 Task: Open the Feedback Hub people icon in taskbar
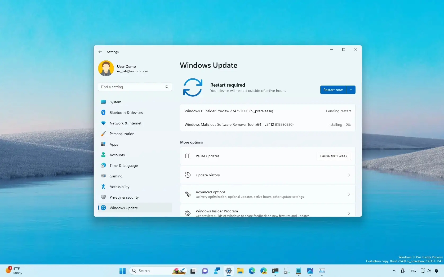tap(217, 271)
